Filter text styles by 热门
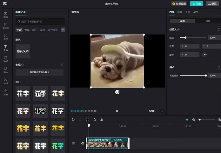This screenshot has width=221, height=153. point(35,30)
